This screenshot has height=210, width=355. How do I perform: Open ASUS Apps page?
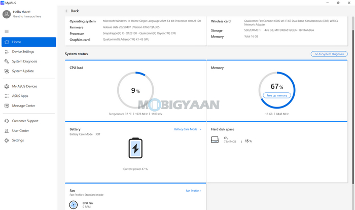pos(29,96)
